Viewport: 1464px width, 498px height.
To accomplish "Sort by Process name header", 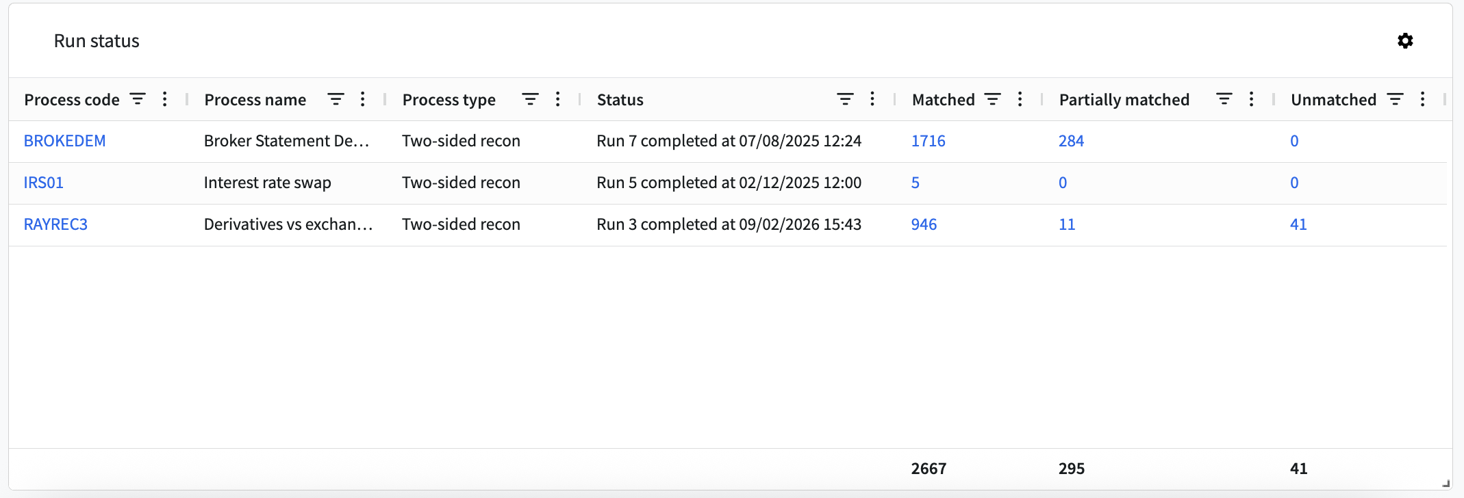I will tap(255, 100).
